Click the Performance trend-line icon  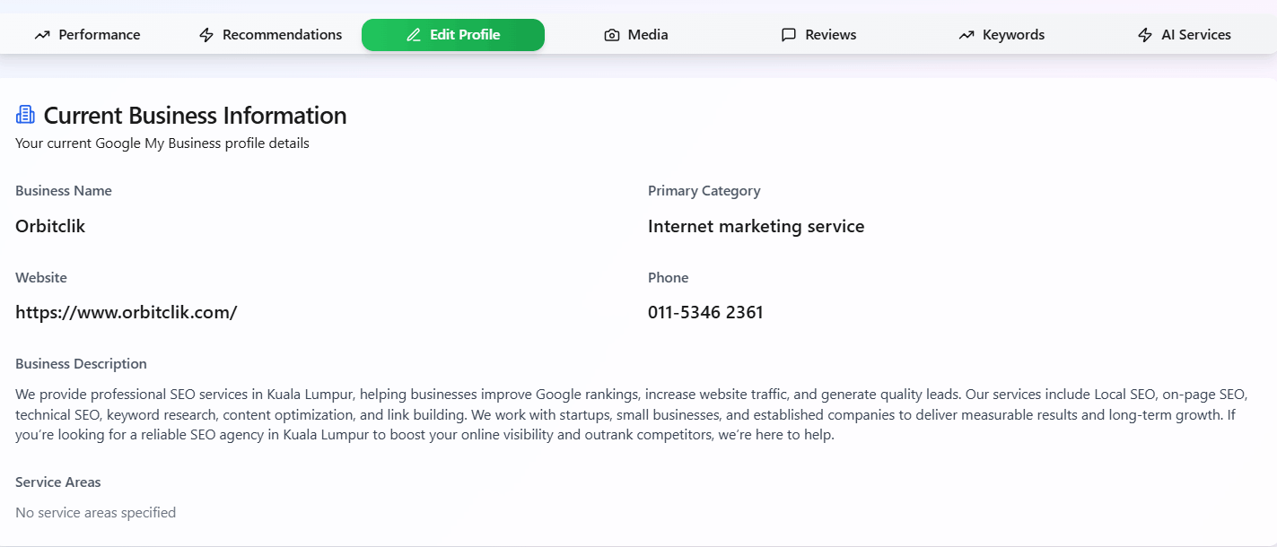(42, 35)
